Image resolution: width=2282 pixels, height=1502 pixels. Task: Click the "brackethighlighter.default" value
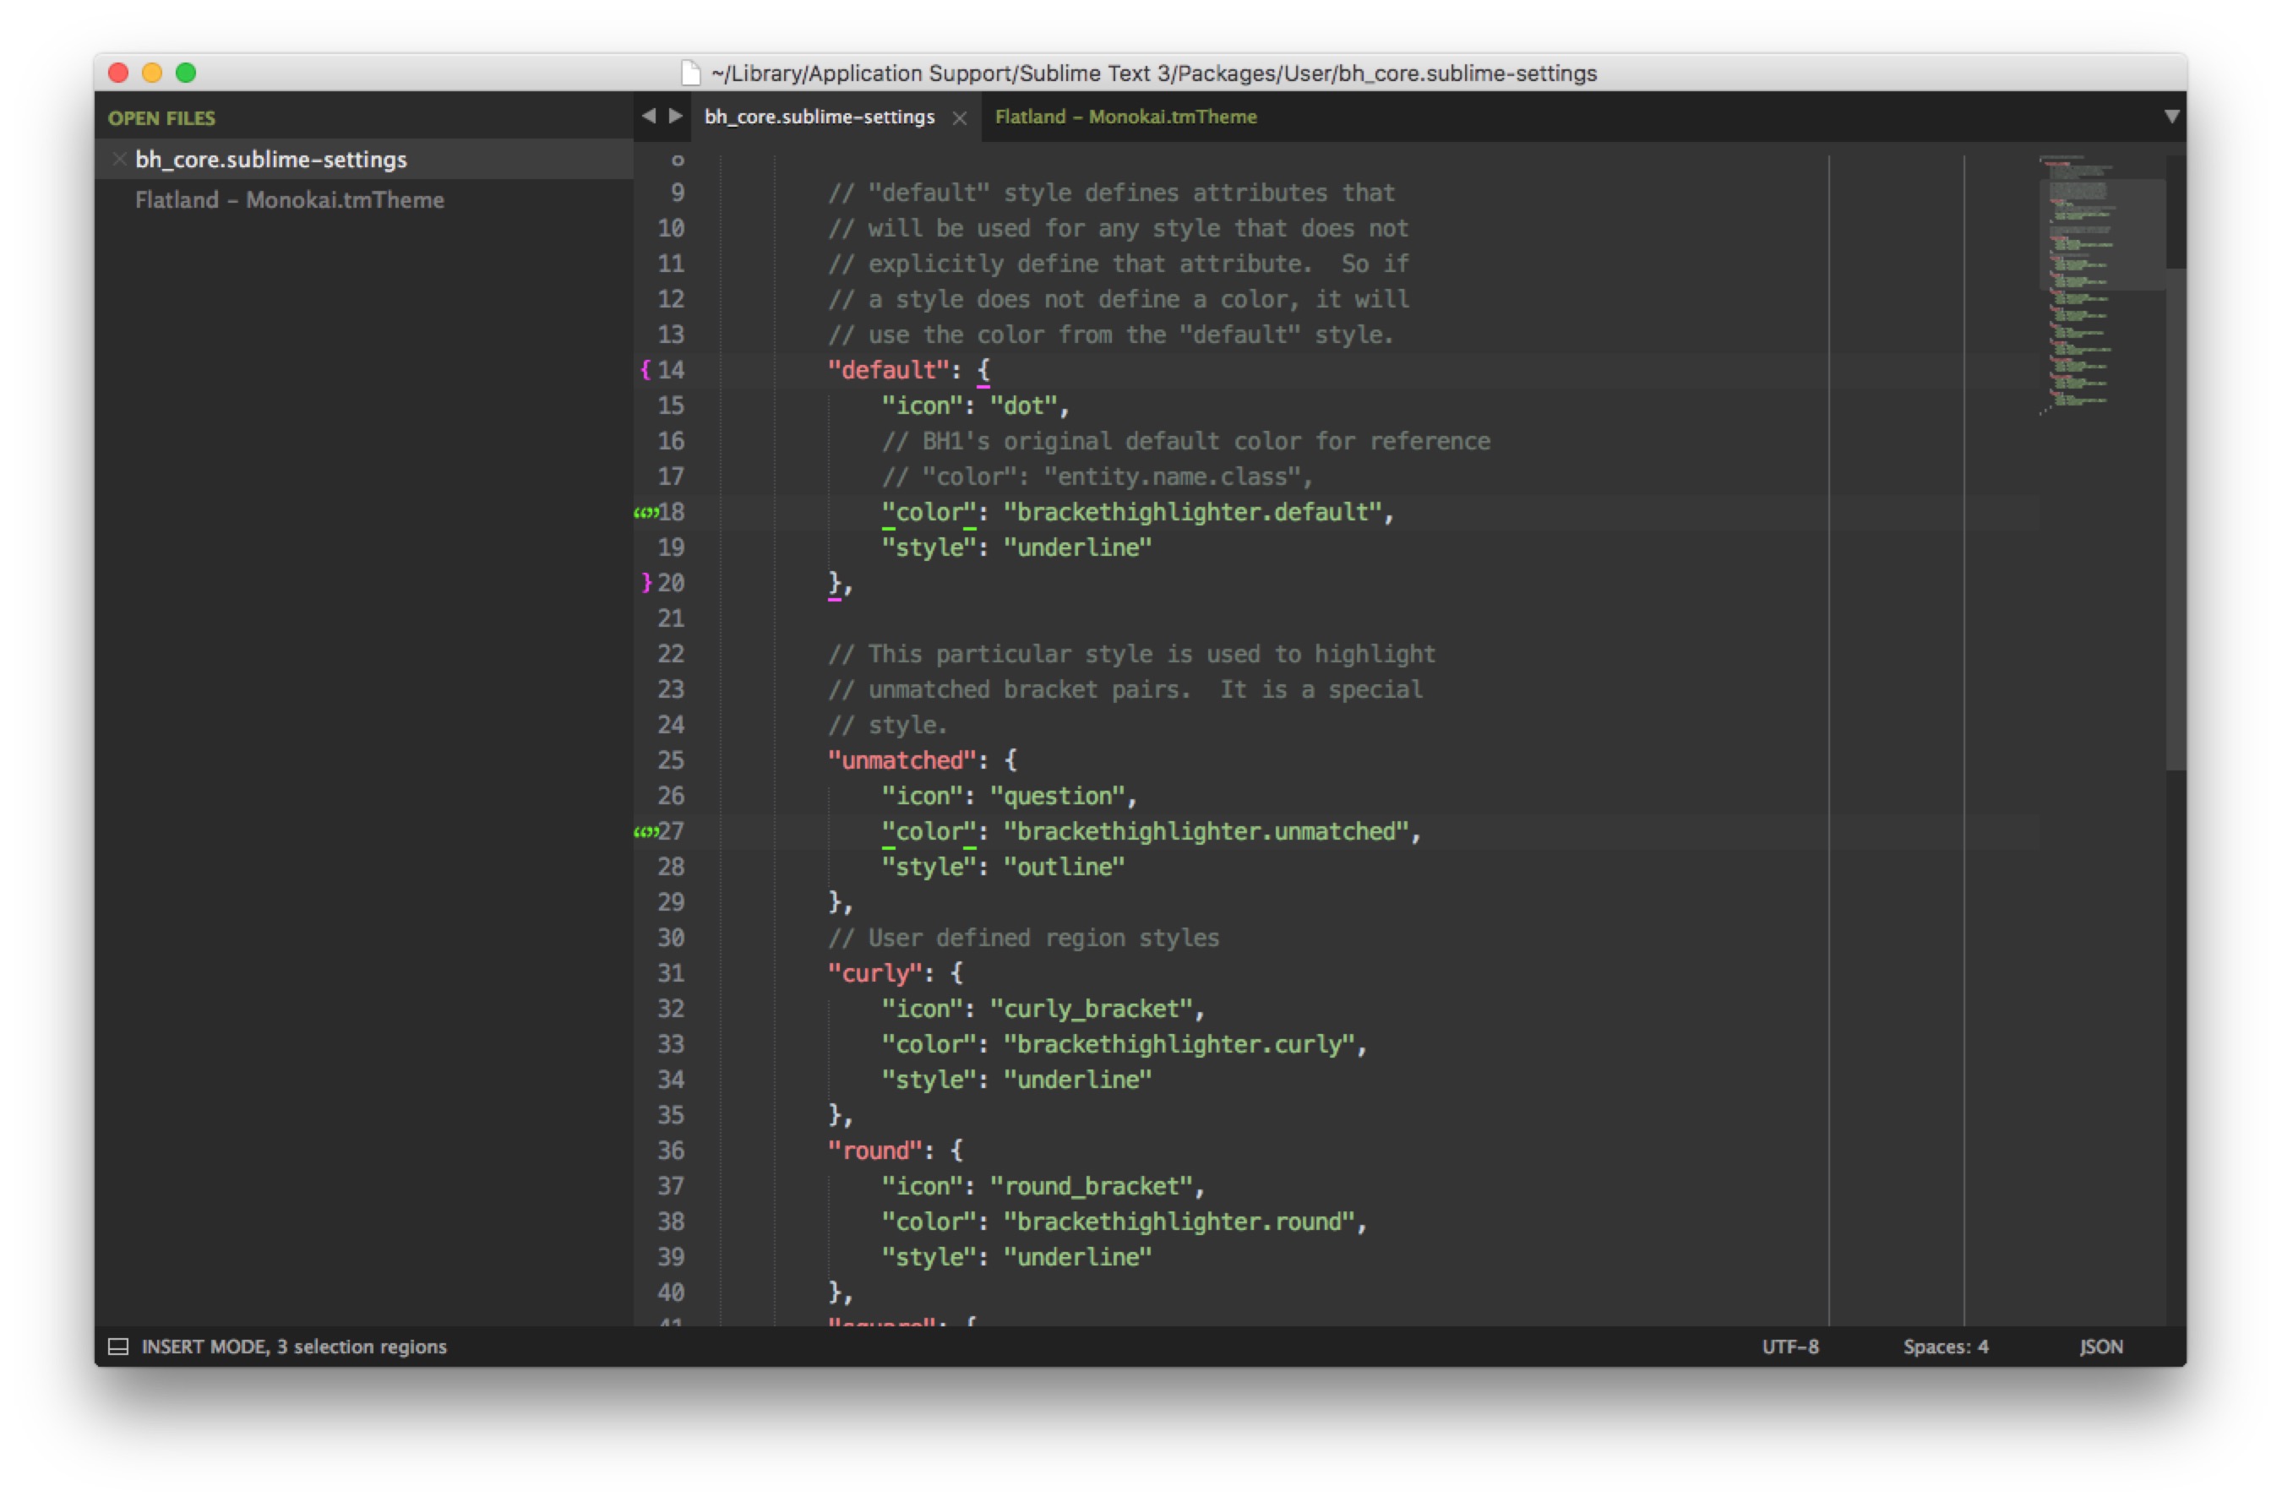pyautogui.click(x=1192, y=512)
